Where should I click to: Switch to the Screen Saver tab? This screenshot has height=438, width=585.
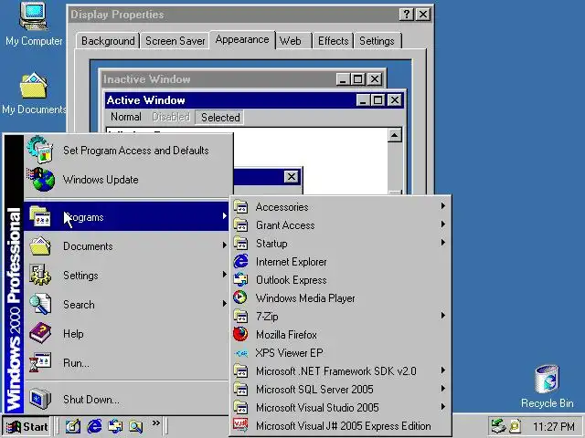[175, 40]
